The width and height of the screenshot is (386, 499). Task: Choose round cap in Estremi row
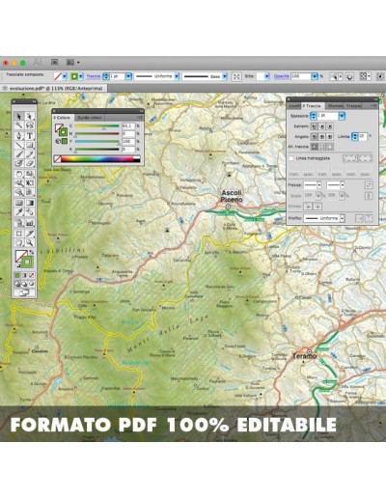[x=321, y=126]
